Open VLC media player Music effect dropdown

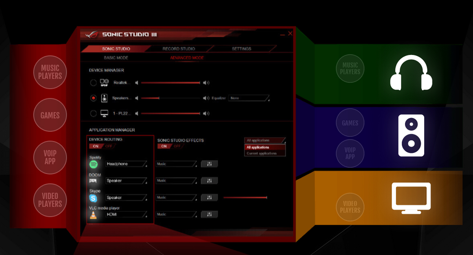pyautogui.click(x=176, y=214)
